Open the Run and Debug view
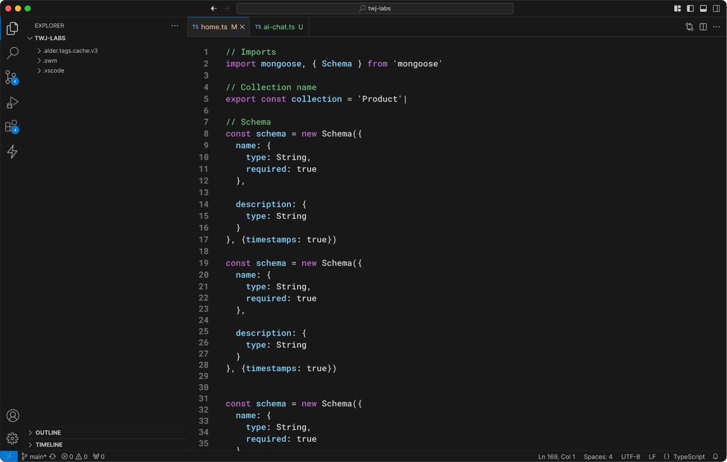This screenshot has width=727, height=462. (x=12, y=102)
